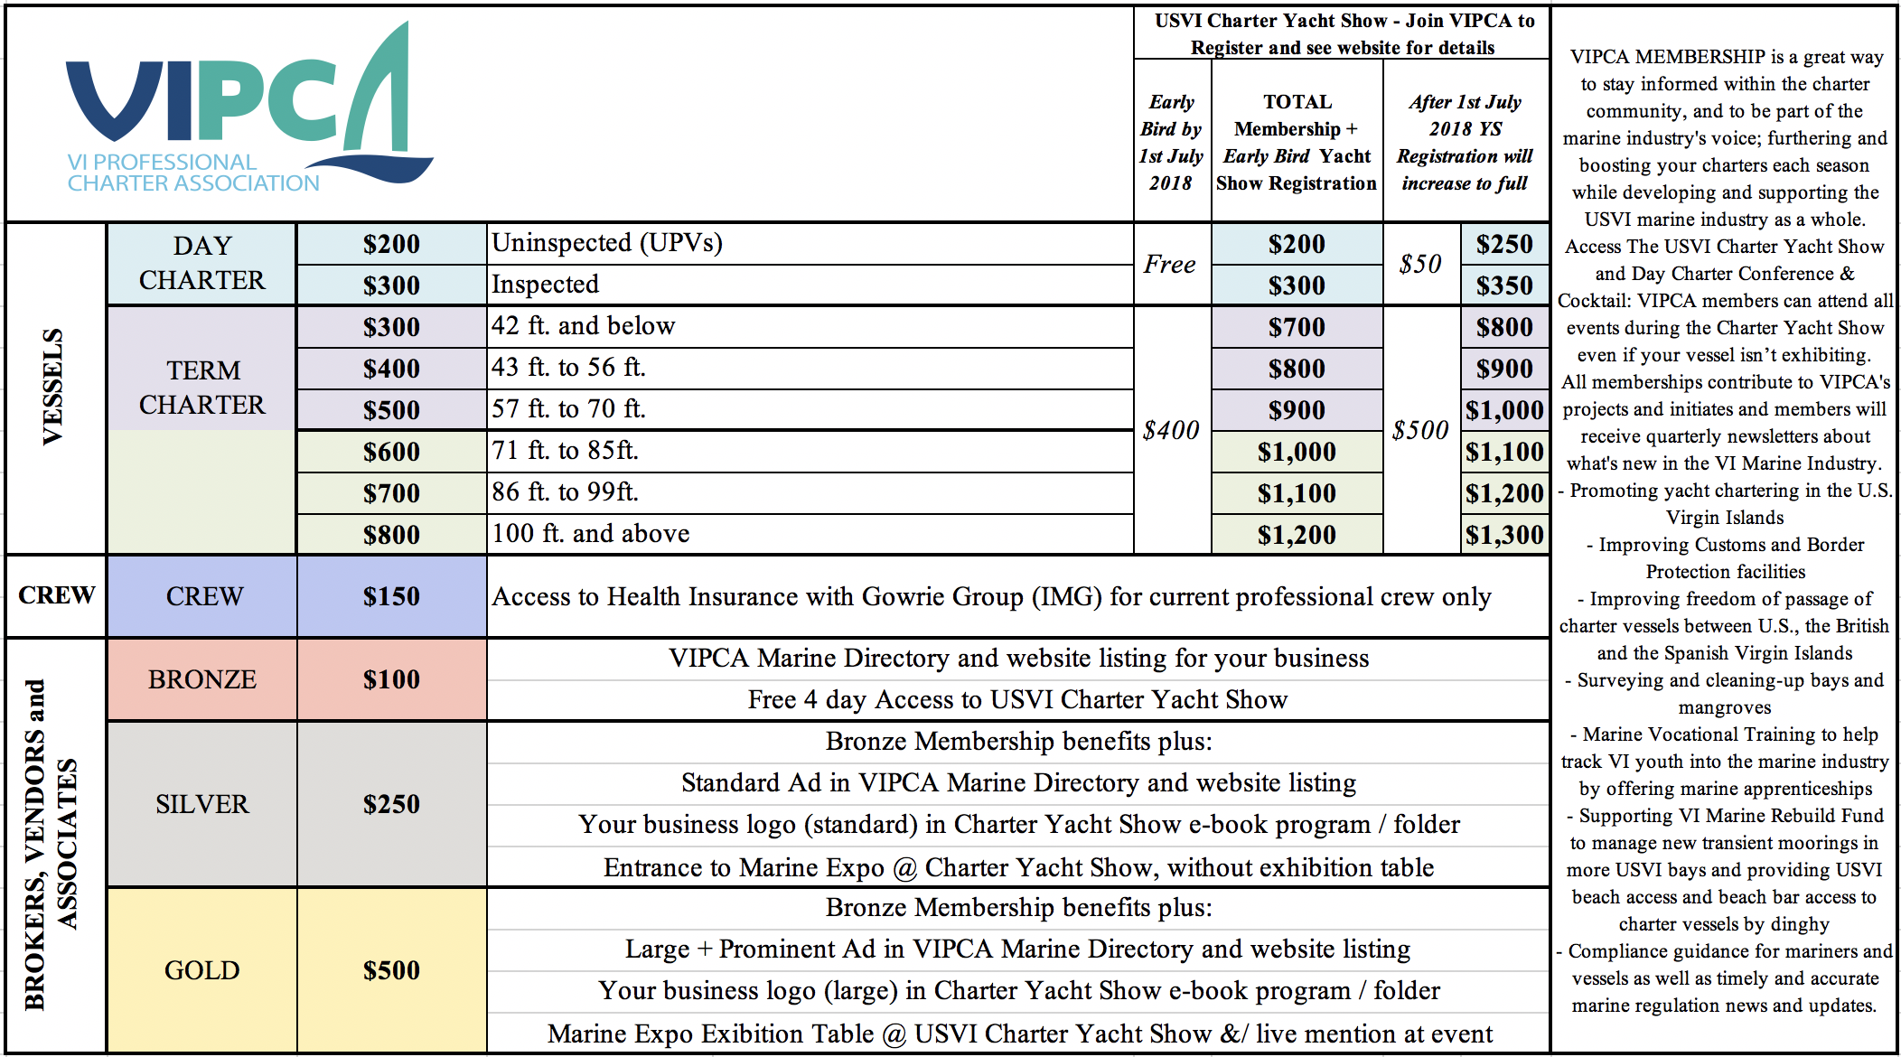Image resolution: width=1901 pixels, height=1057 pixels.
Task: Click the $150 crew price cell
Action: point(391,596)
